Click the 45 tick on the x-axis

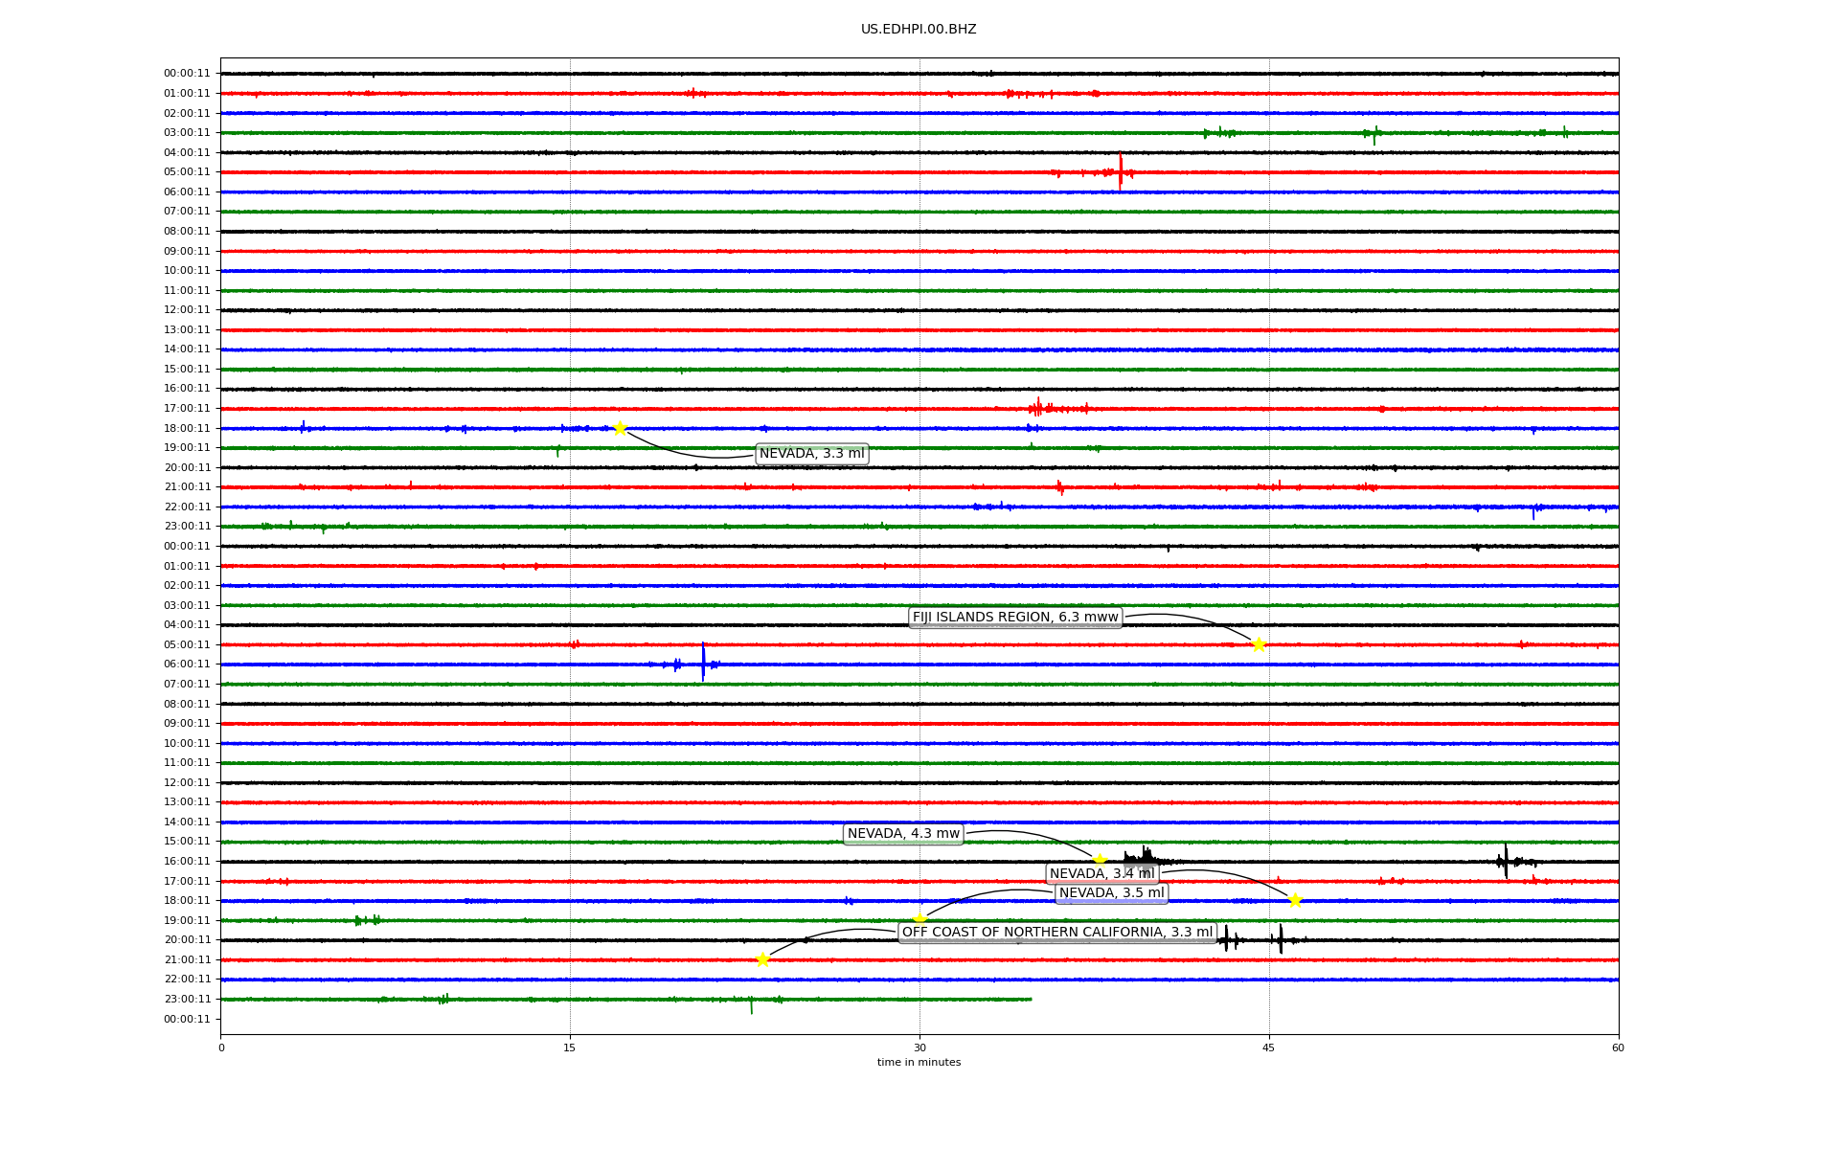(x=1269, y=1048)
